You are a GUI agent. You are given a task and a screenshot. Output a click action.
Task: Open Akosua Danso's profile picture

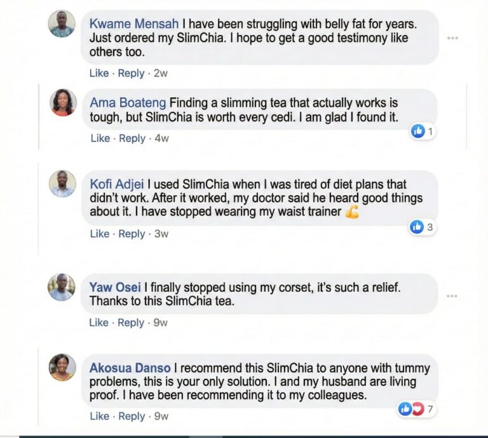pyautogui.click(x=62, y=367)
